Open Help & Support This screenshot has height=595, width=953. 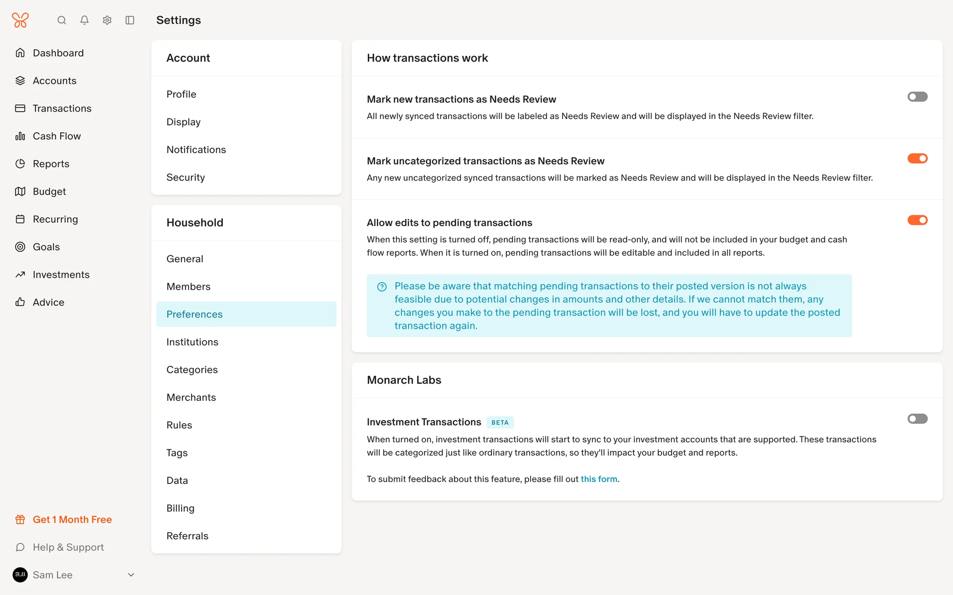click(68, 547)
